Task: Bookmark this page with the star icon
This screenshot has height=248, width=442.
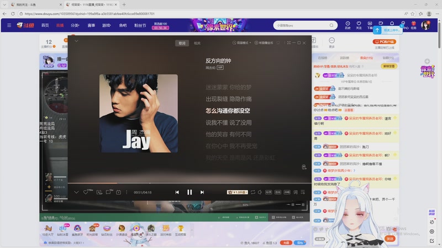Action: click(x=413, y=13)
